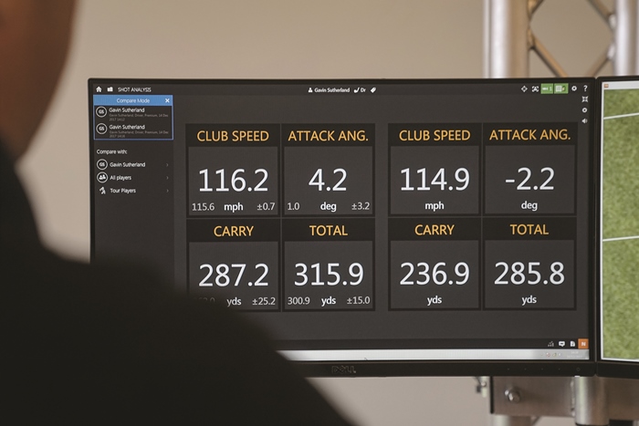This screenshot has height=426, width=639.
Task: Select second Gavin Sutherland compare entry
Action: [x=133, y=131]
